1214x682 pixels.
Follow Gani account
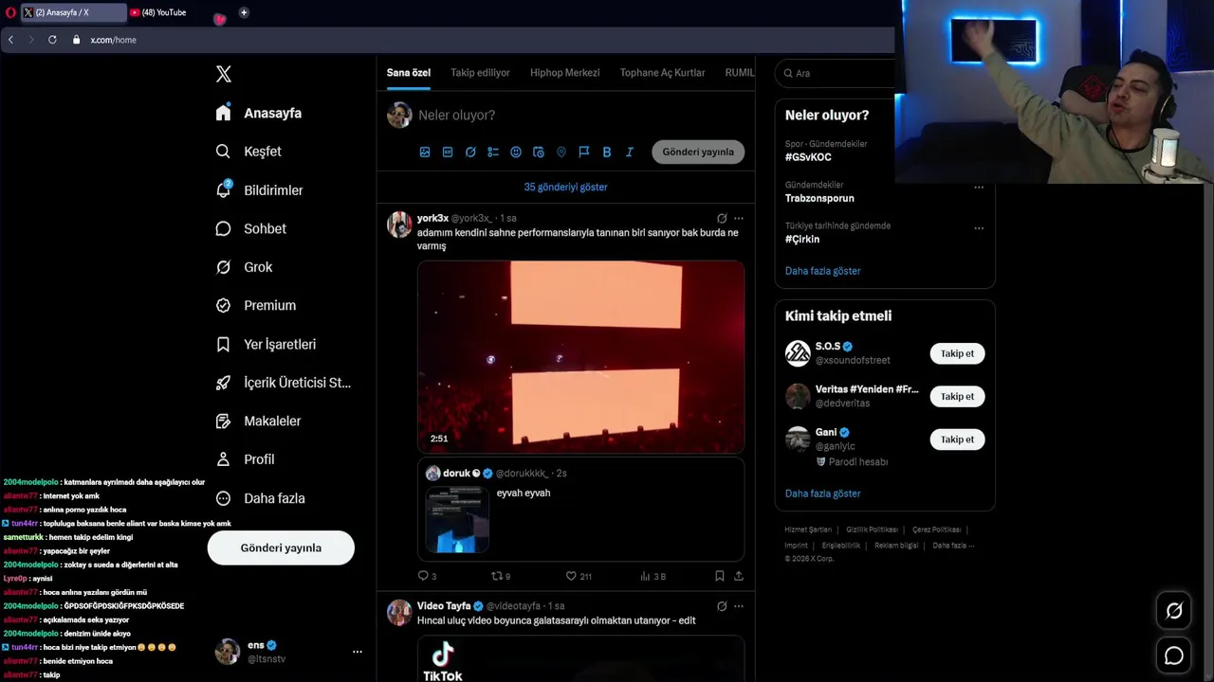pyautogui.click(x=957, y=440)
